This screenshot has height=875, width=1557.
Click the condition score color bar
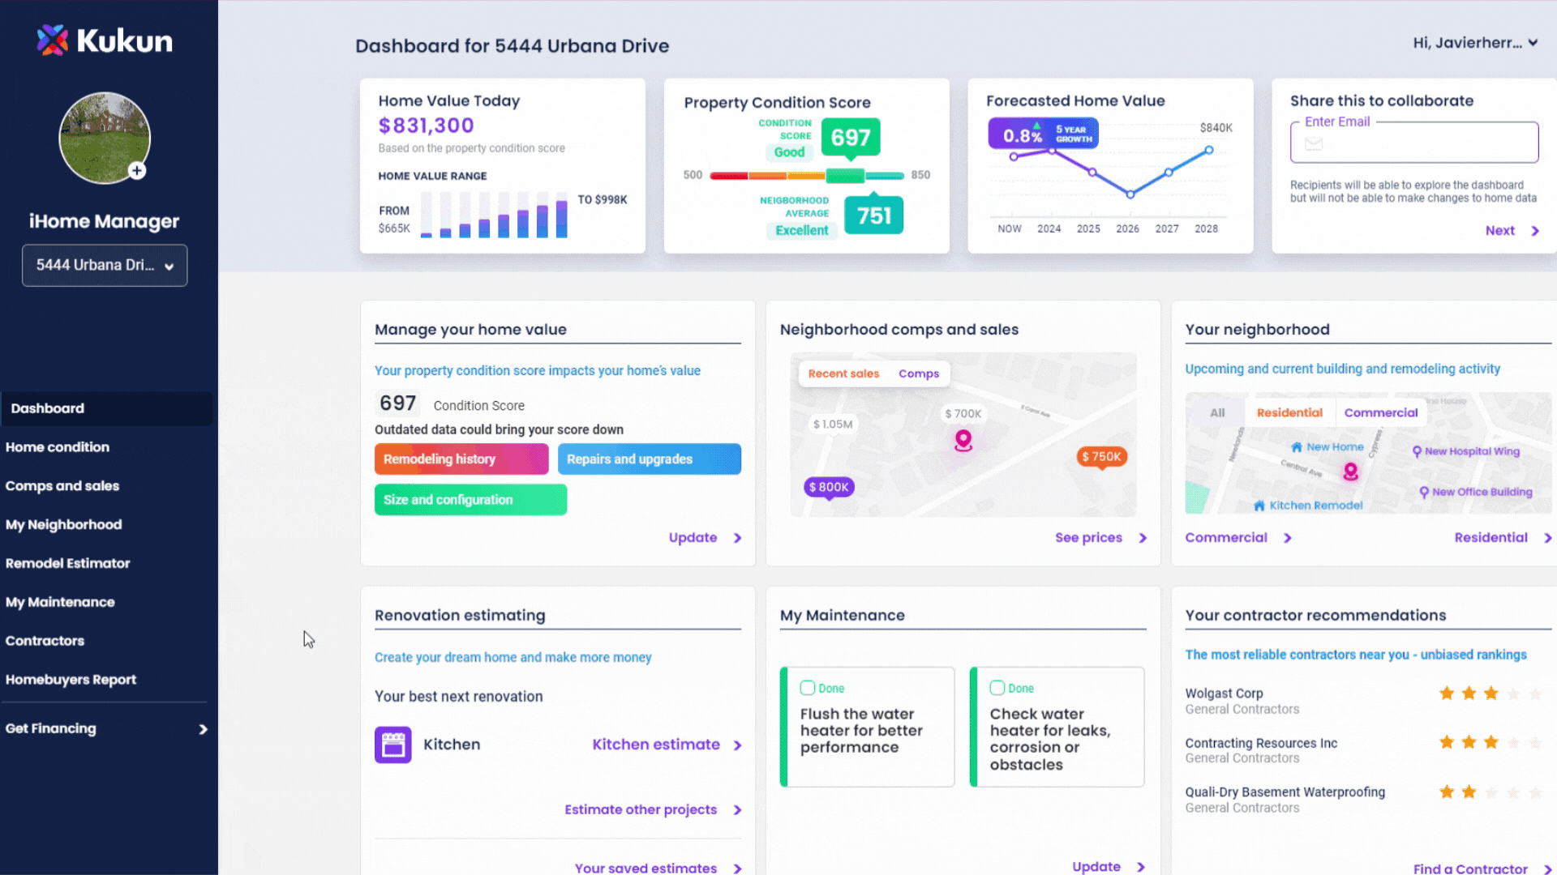click(x=806, y=175)
